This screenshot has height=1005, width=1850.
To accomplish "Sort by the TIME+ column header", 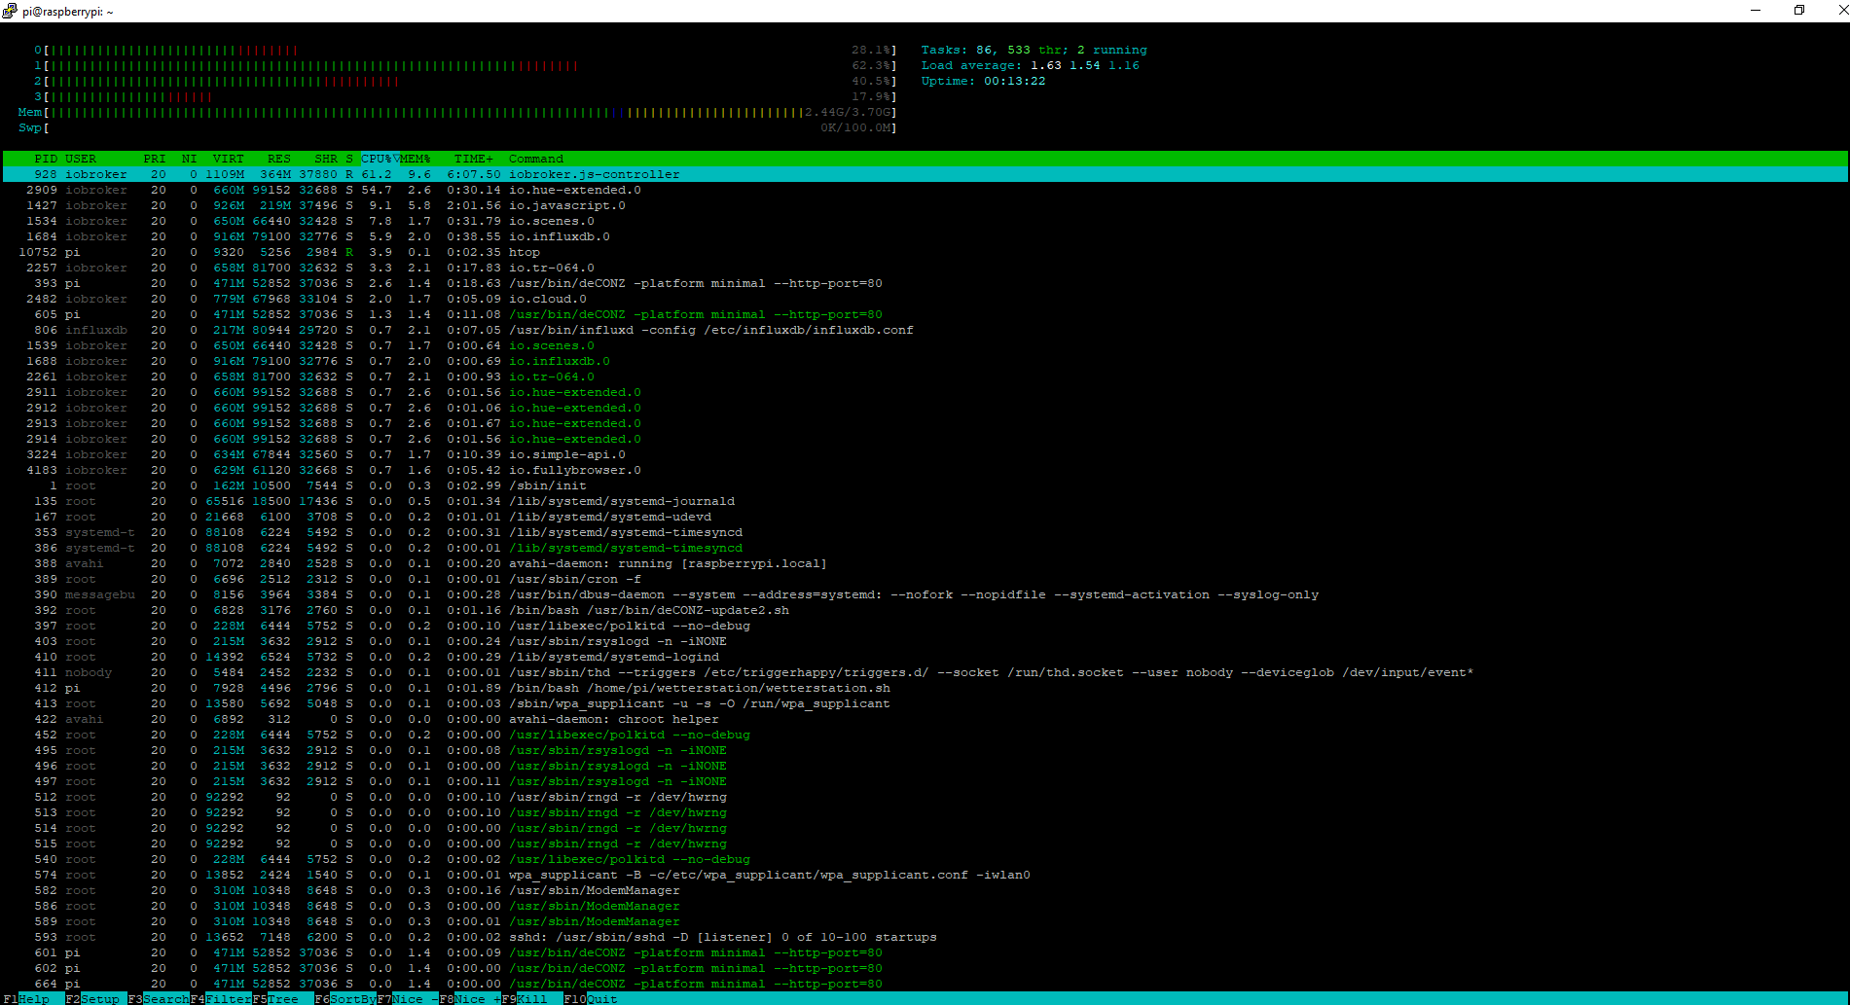I will (x=473, y=159).
